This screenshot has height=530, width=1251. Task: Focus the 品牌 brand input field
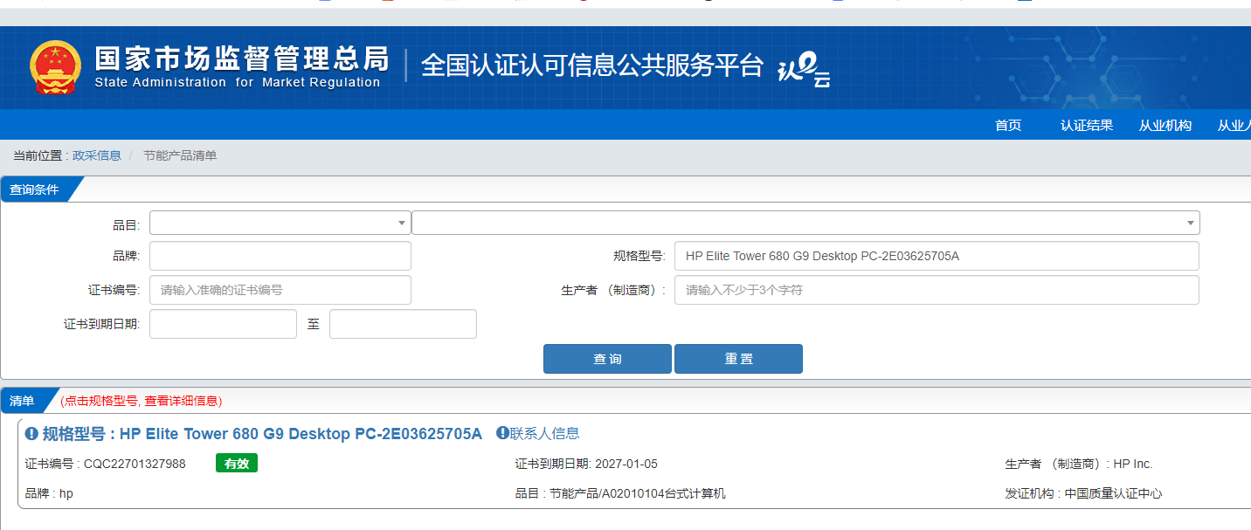pos(280,256)
